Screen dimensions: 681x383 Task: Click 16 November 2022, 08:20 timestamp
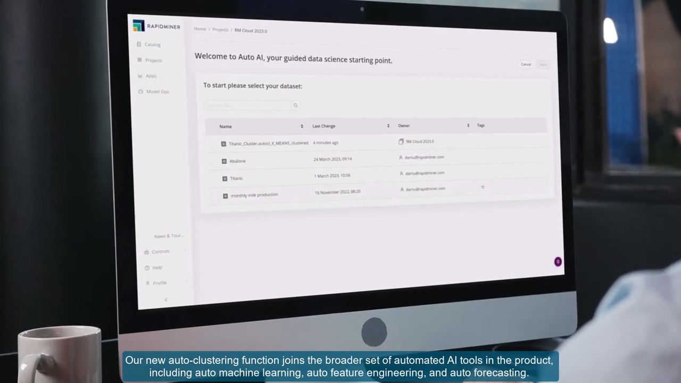pyautogui.click(x=337, y=191)
